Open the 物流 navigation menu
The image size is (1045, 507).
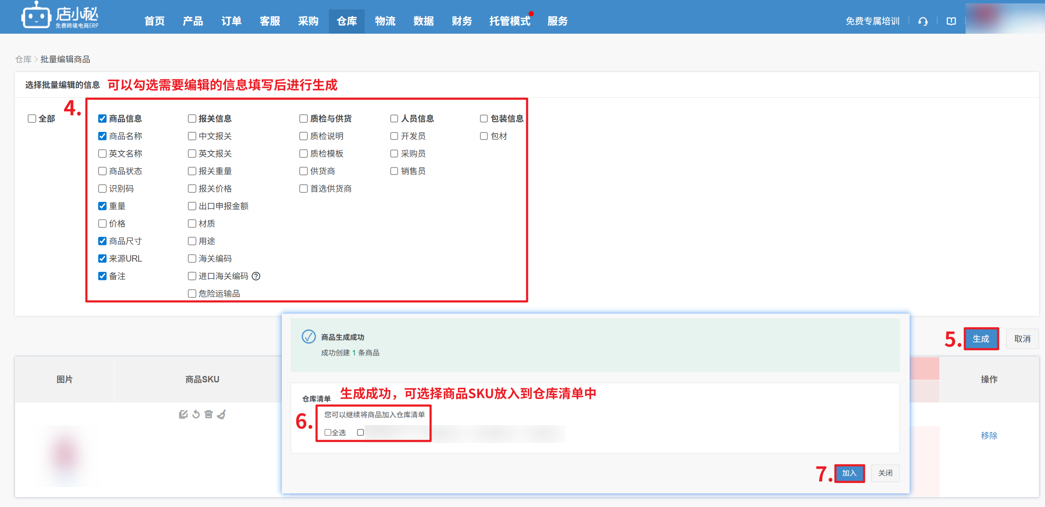pos(385,21)
